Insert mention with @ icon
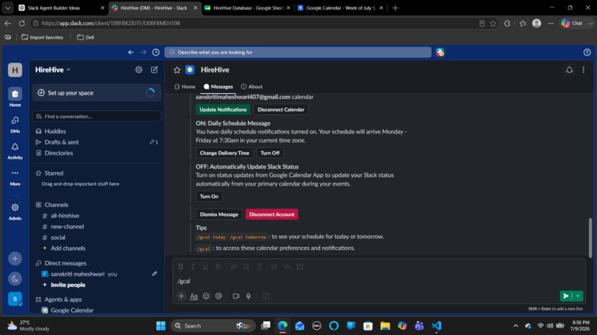Viewport: 597px width, 335px height. click(x=219, y=296)
